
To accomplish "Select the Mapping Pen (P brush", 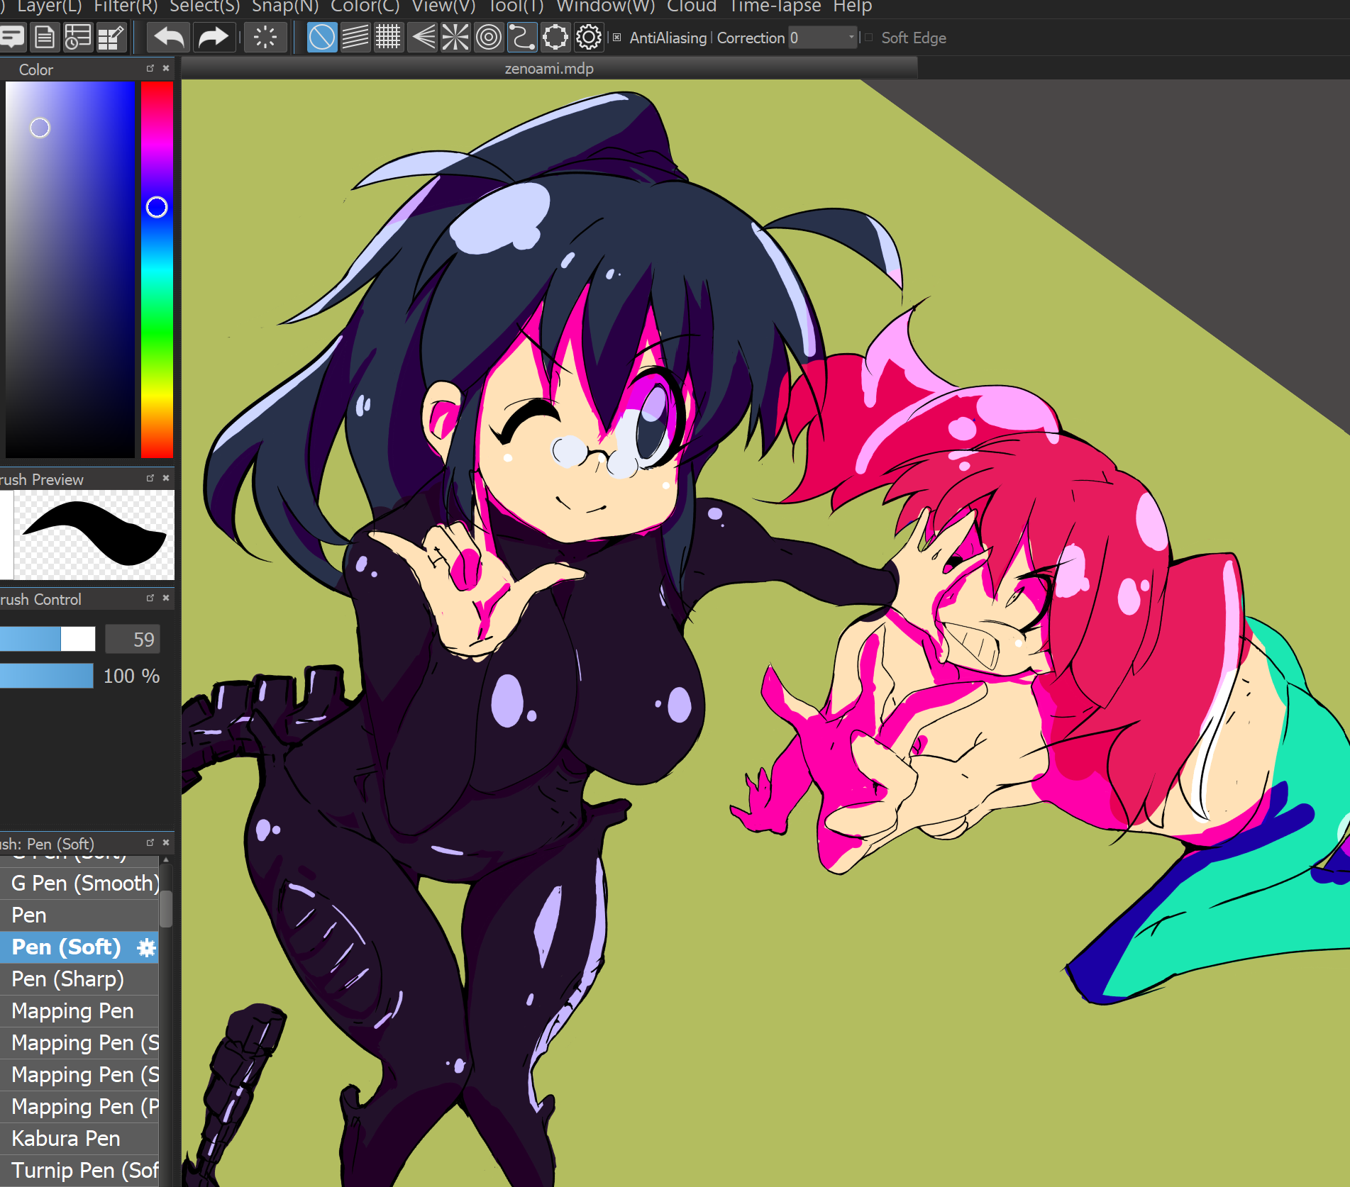I will 79,1107.
